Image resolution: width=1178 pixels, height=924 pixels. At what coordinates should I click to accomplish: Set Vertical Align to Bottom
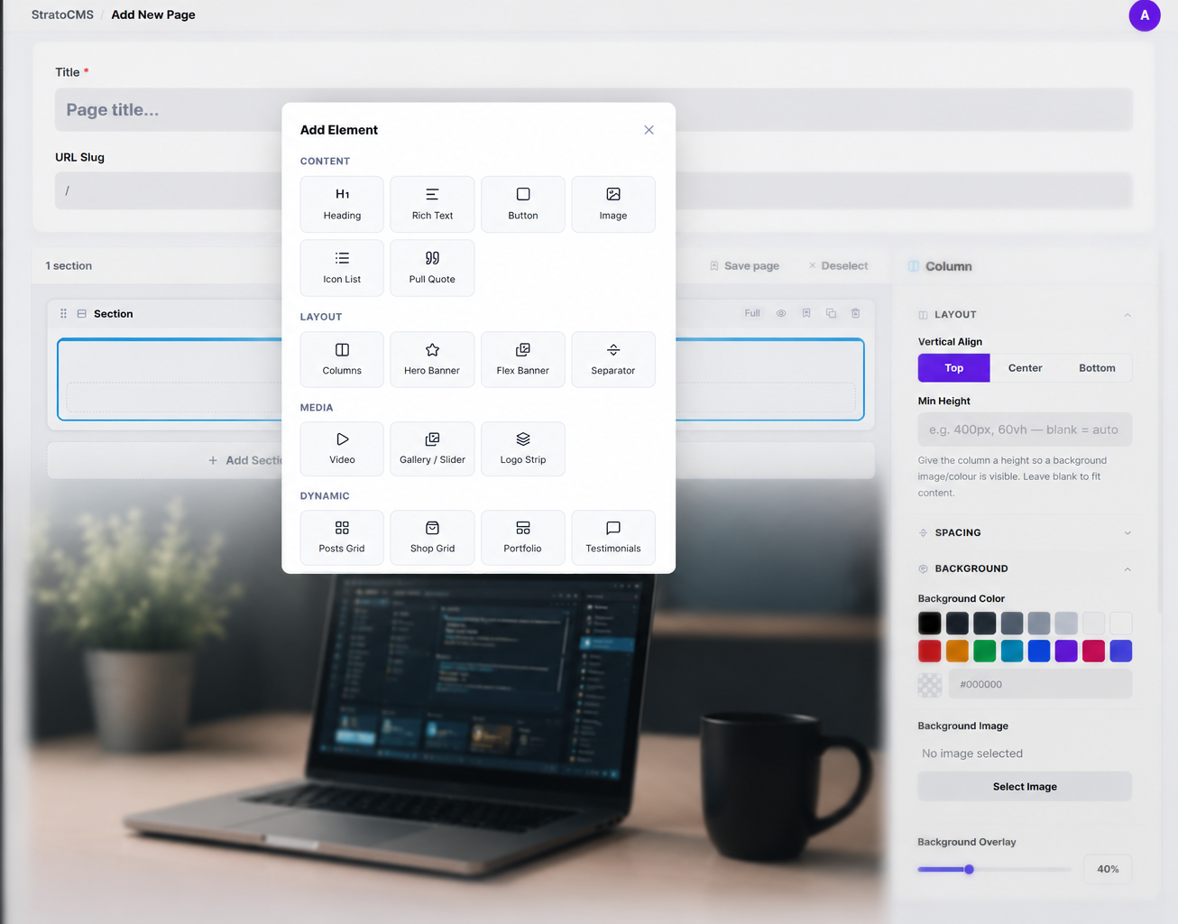(1097, 368)
